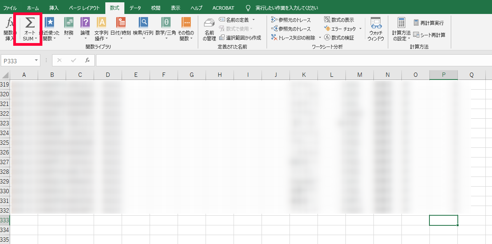Click 再計算実行 to recalculate now
This screenshot has height=244, width=492.
pyautogui.click(x=429, y=23)
